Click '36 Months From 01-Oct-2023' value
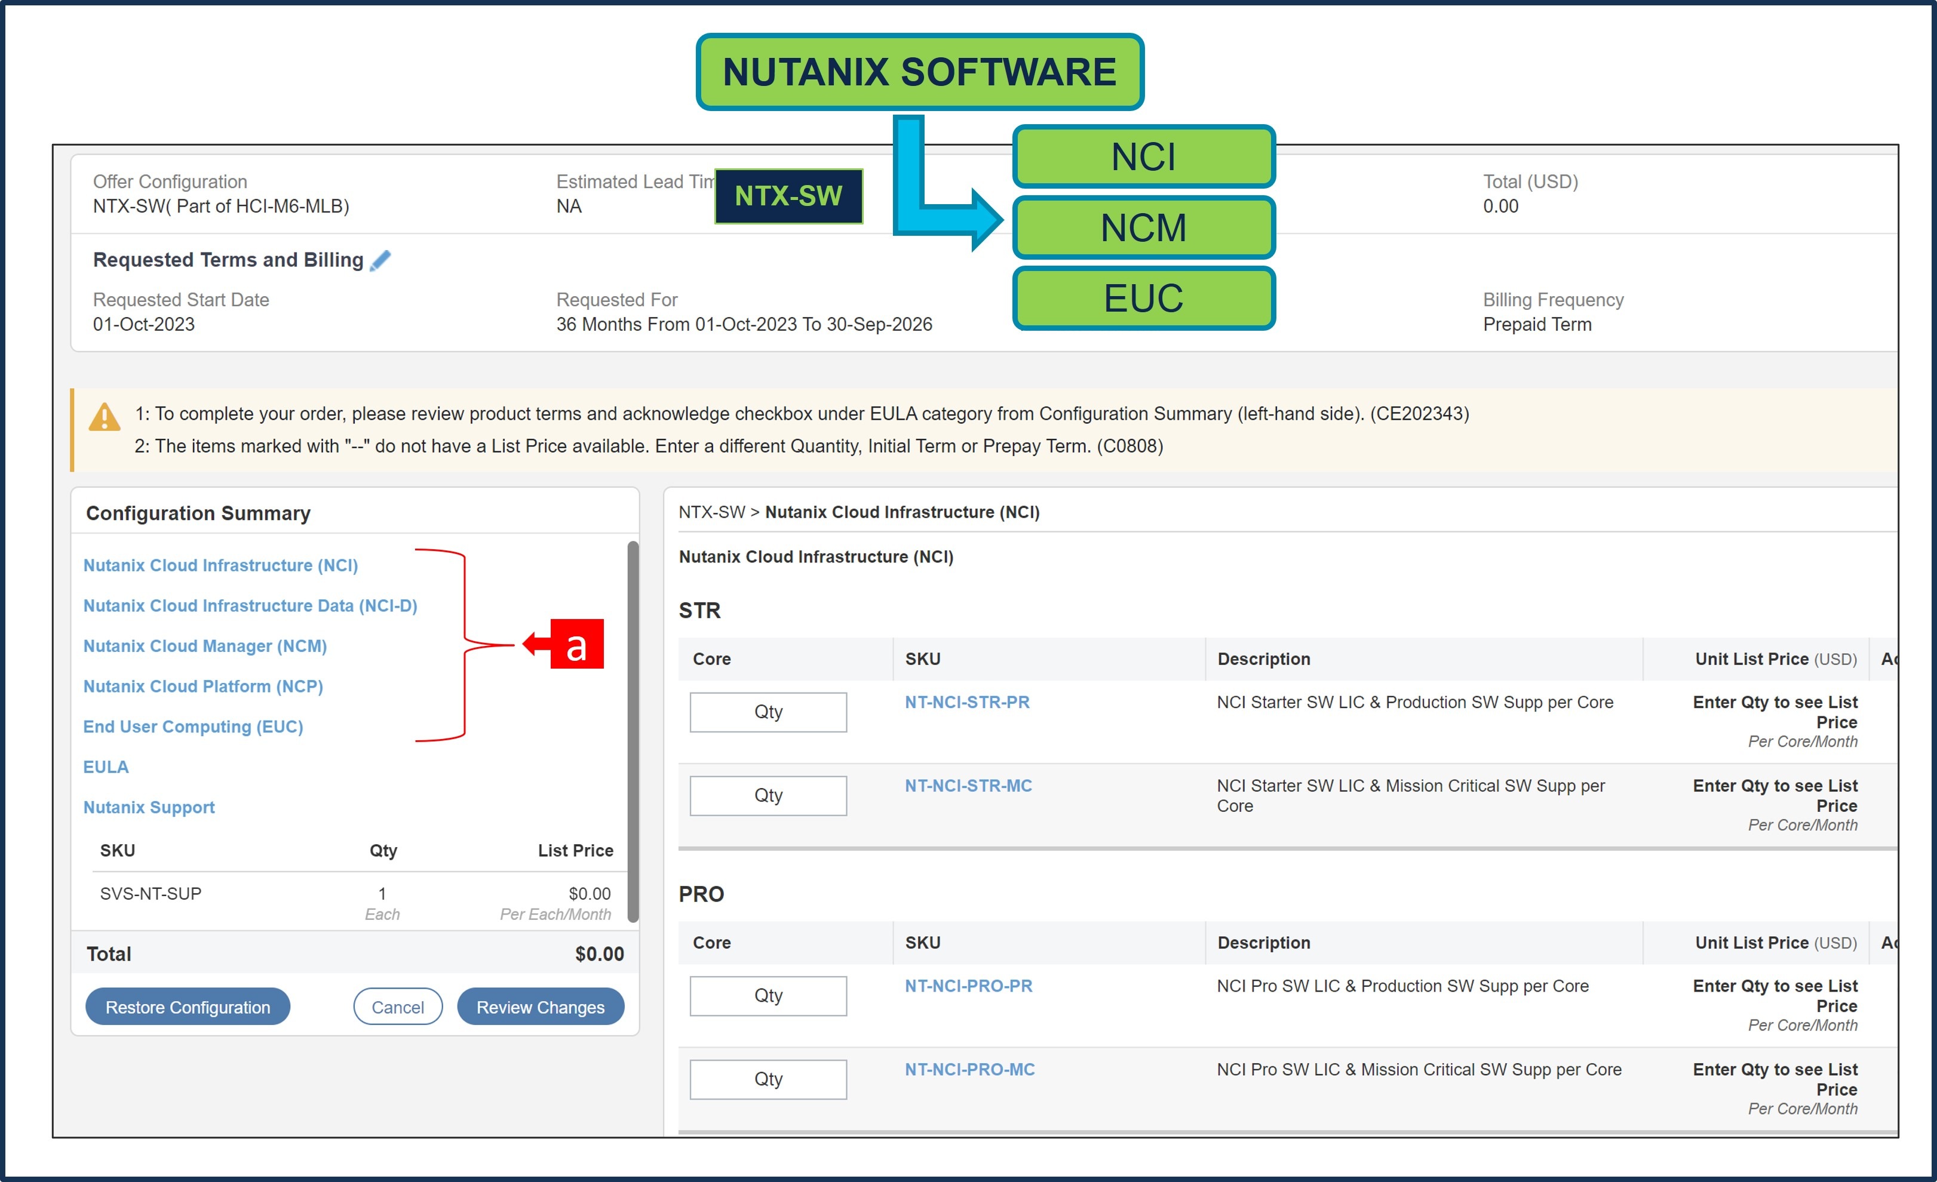1937x1182 pixels. click(x=744, y=324)
